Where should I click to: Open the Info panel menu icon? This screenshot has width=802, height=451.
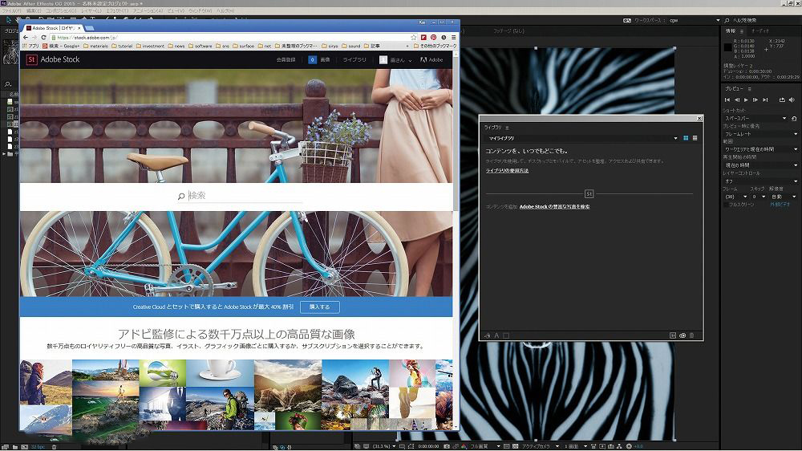[742, 31]
